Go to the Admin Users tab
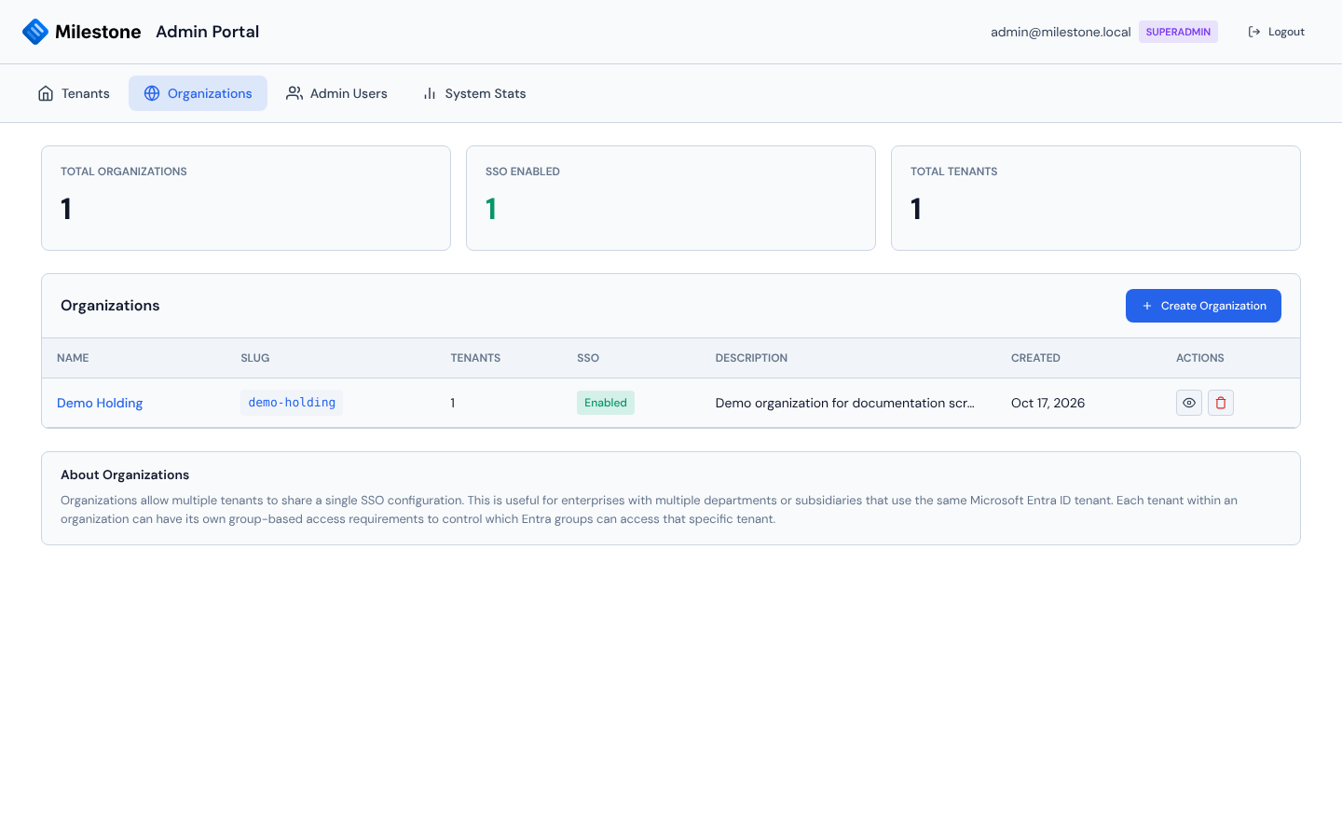 pyautogui.click(x=336, y=93)
